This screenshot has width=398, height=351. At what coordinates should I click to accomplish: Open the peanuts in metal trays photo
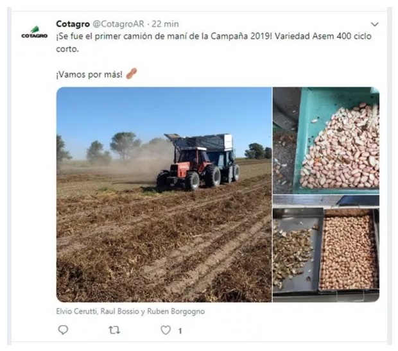pos(326,249)
